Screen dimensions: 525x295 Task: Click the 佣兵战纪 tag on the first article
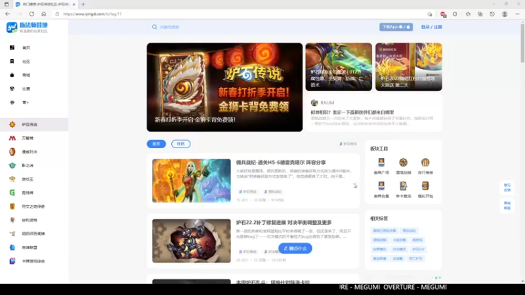[273, 191]
